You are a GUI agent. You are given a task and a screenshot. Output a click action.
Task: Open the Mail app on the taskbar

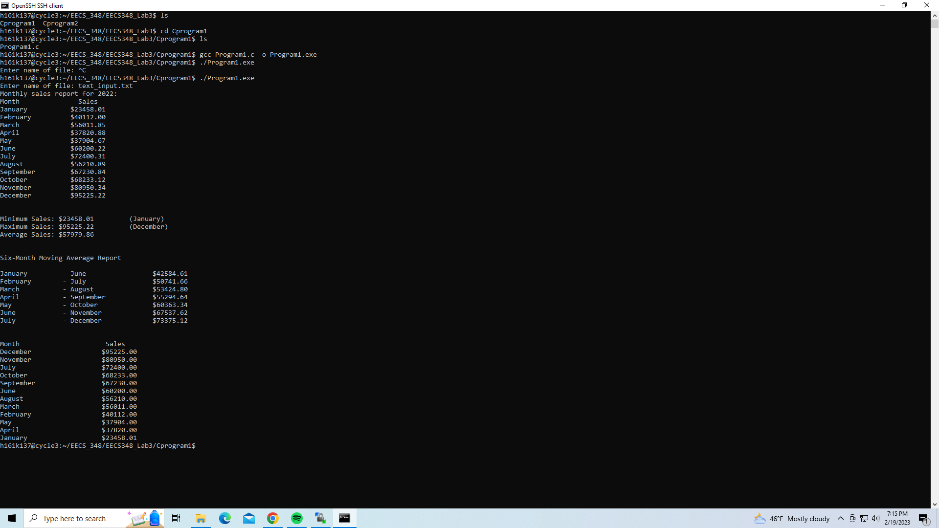[x=249, y=518]
